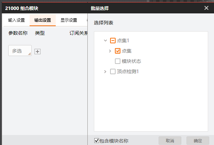Enable the 顶点检测1 checkbox
214x145 pixels.
click(x=113, y=71)
